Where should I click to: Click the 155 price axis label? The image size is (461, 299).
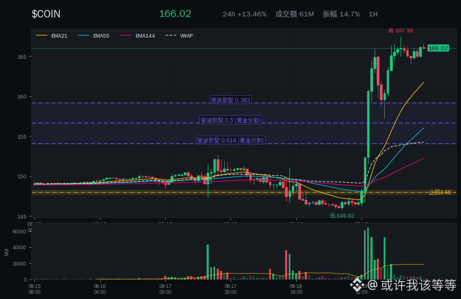pos(22,137)
